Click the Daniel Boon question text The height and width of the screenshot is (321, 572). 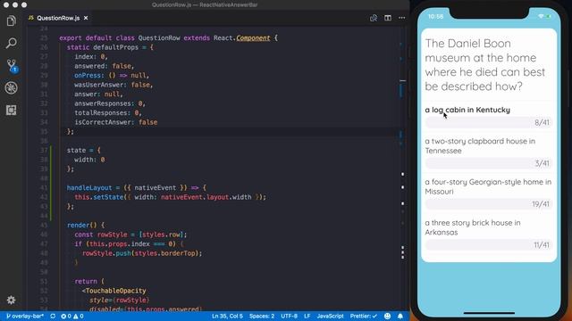click(x=484, y=65)
